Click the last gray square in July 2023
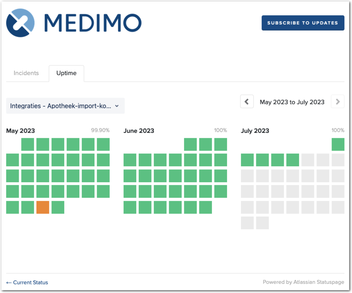The width and height of the screenshot is (352, 293). (262, 223)
